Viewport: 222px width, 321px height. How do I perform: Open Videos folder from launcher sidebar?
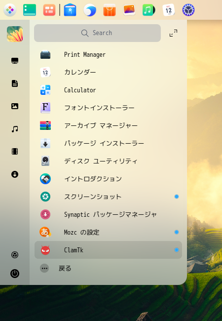click(15, 152)
